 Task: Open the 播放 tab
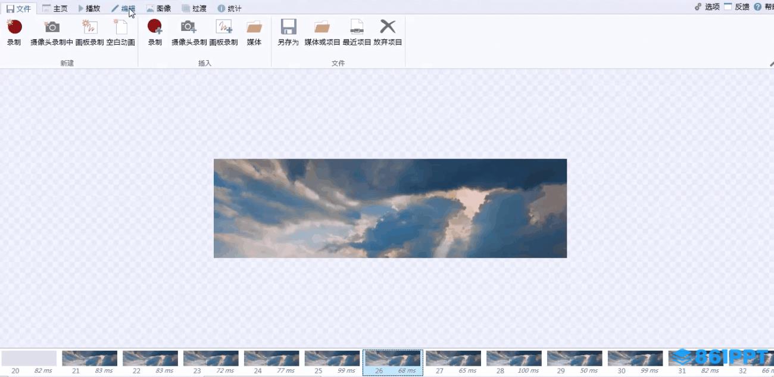[x=89, y=8]
